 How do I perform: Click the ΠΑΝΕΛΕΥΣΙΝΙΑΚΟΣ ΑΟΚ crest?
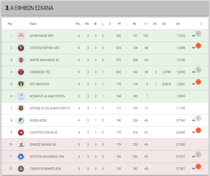[21, 169]
